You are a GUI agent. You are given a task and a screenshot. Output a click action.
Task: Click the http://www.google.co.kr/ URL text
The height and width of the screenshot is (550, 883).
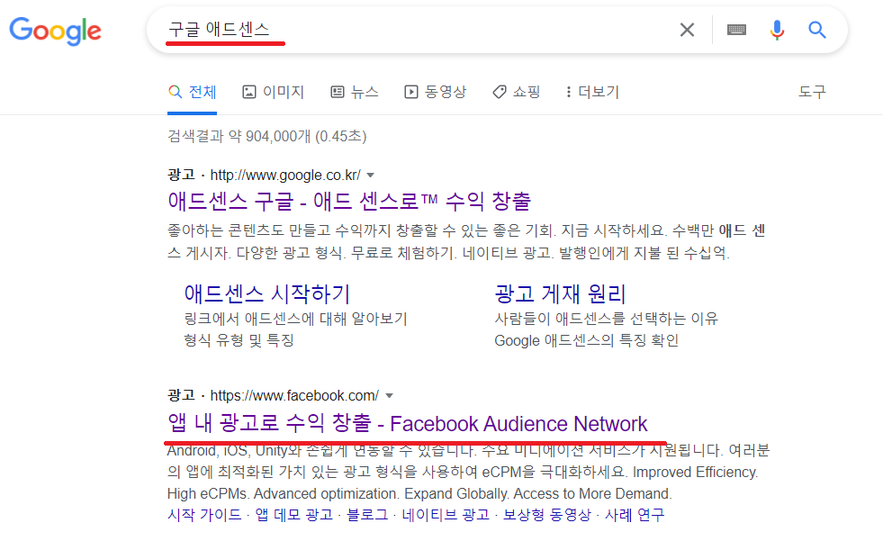coord(285,175)
